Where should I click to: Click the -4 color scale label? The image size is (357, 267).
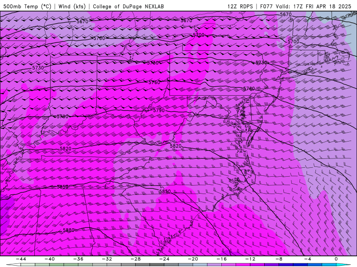(x=307, y=259)
